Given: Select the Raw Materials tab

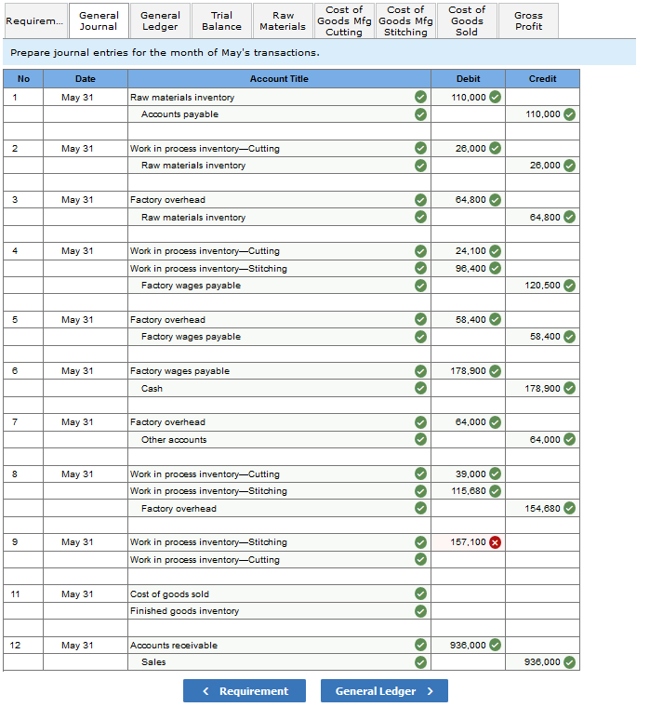Looking at the screenshot, I should (x=283, y=20).
